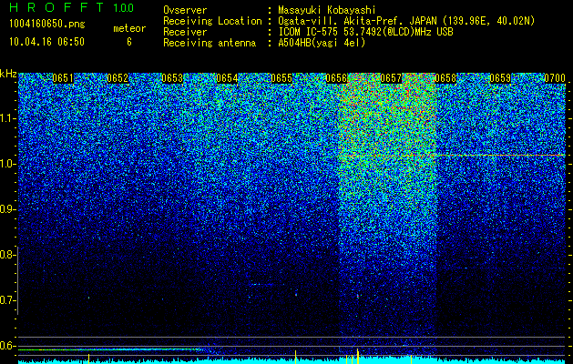Click the 0657 time marker

[x=391, y=78]
